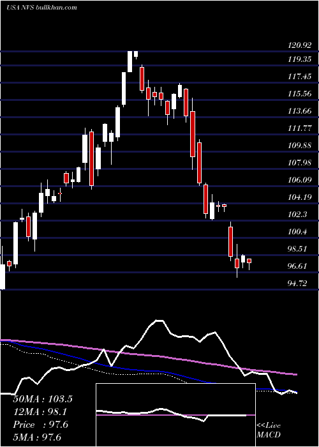This screenshot has height=447, width=319.
Task: Click the 98.51 price level label
Action: pyautogui.click(x=297, y=249)
